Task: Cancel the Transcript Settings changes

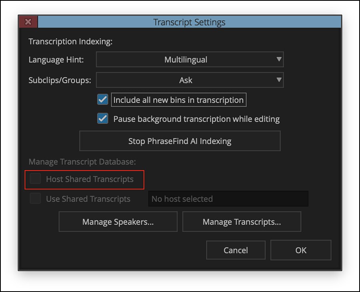Action: [x=236, y=250]
